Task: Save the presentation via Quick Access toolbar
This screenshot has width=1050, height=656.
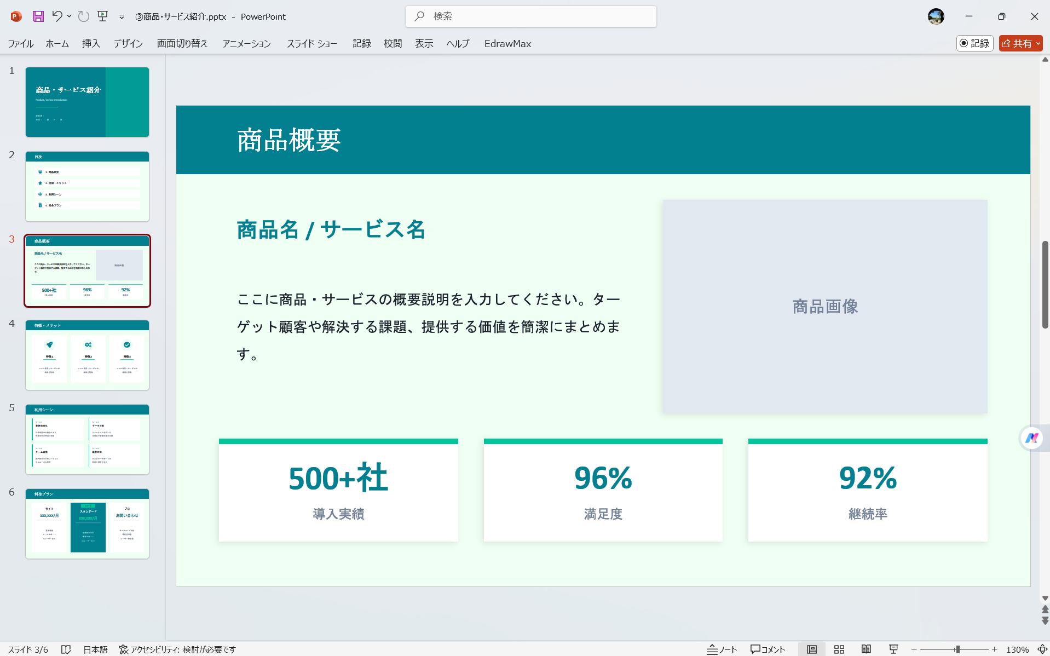Action: click(x=38, y=16)
